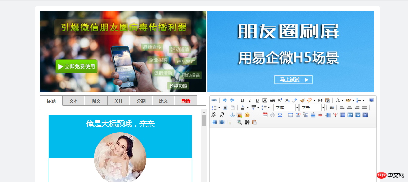
Task: Click the select-all icon
Action: click(x=225, y=108)
